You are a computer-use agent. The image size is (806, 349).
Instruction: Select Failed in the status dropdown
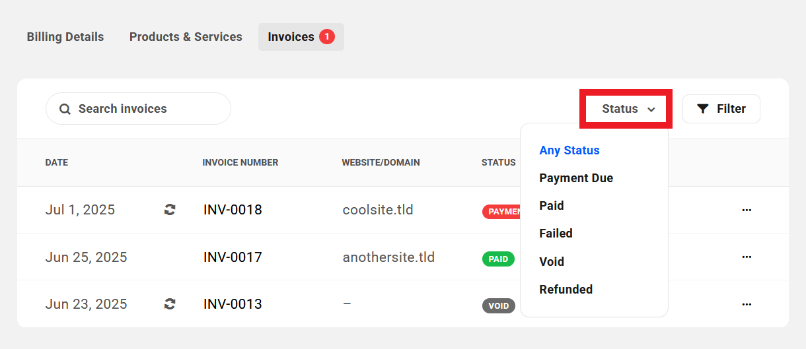556,234
